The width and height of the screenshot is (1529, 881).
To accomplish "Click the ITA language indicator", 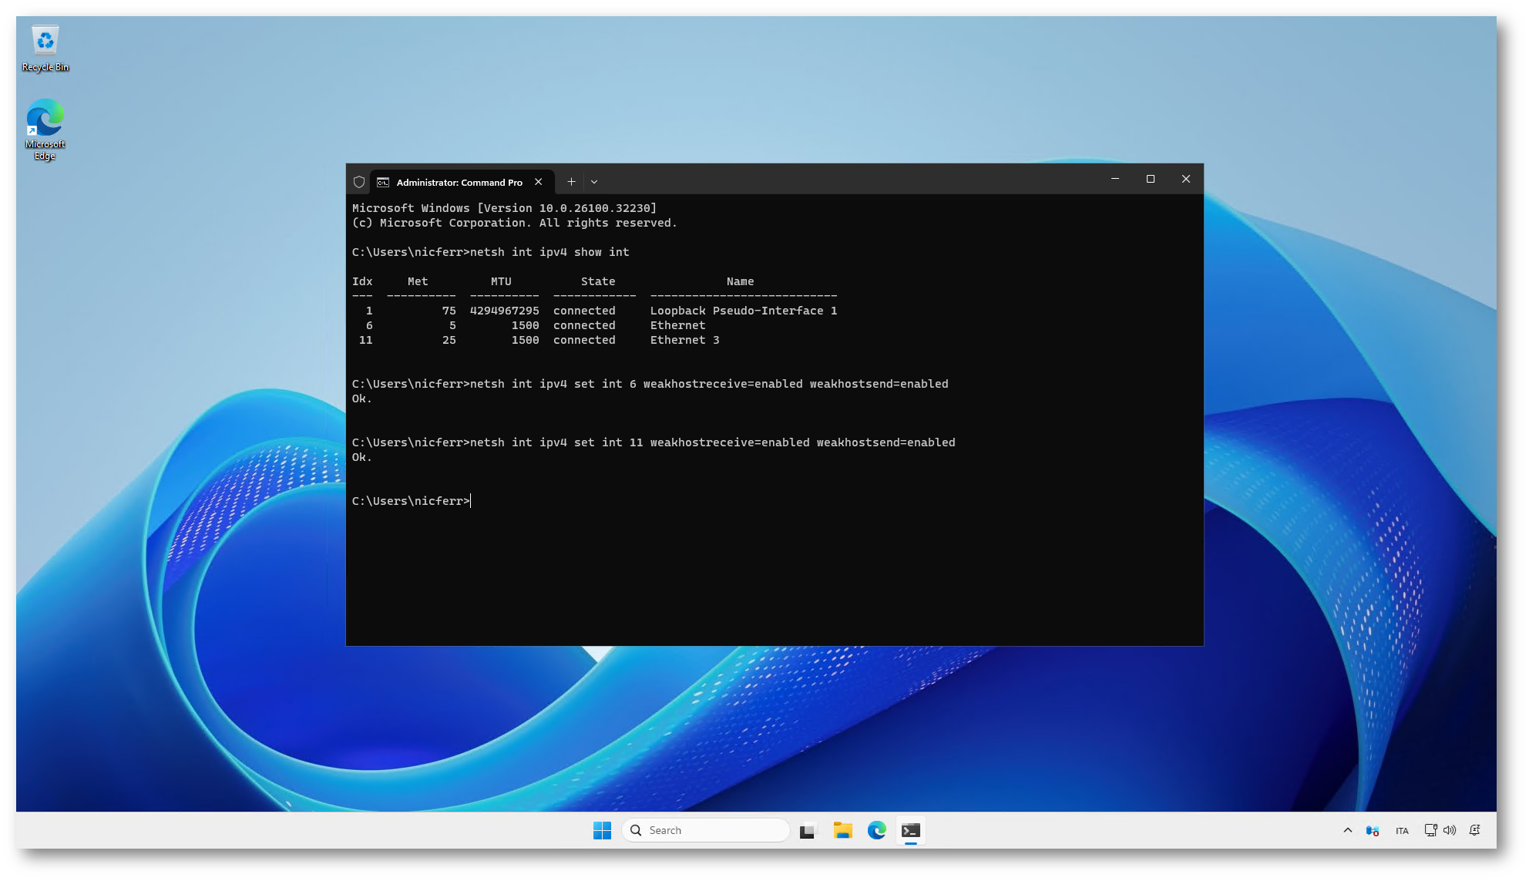I will pos(1402,831).
